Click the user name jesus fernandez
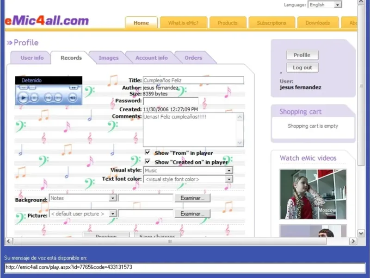 click(x=300, y=87)
